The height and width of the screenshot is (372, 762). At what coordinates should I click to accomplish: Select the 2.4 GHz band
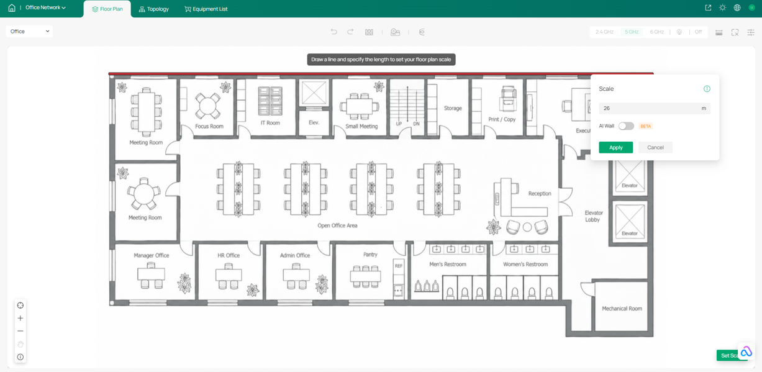click(604, 32)
